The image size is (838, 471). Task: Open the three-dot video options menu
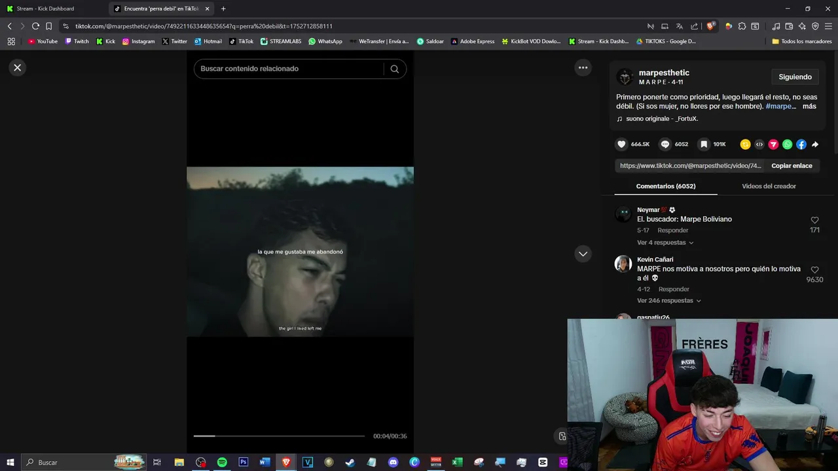(583, 67)
